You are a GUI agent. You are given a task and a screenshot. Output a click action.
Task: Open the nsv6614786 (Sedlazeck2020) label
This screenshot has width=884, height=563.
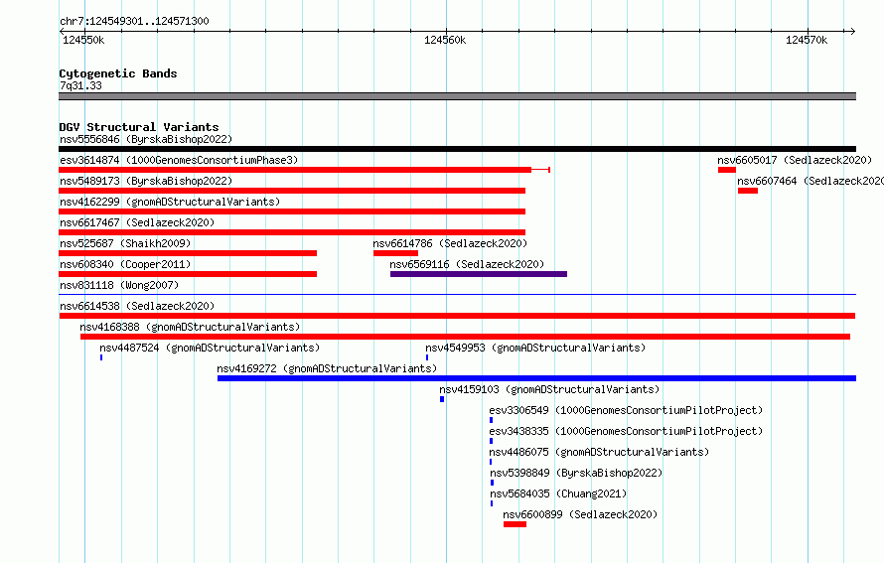click(x=450, y=243)
